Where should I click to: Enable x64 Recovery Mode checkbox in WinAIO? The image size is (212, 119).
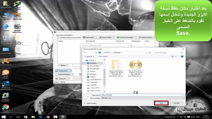pyautogui.click(x=58, y=37)
